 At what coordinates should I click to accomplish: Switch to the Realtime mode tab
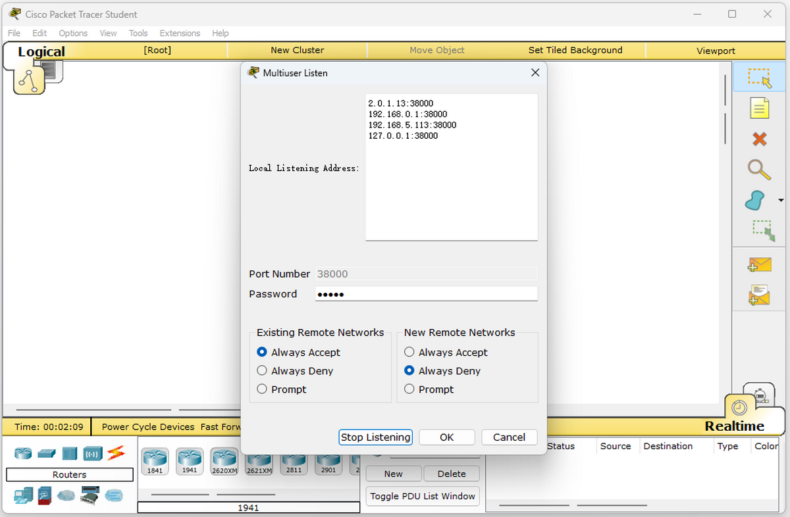735,426
